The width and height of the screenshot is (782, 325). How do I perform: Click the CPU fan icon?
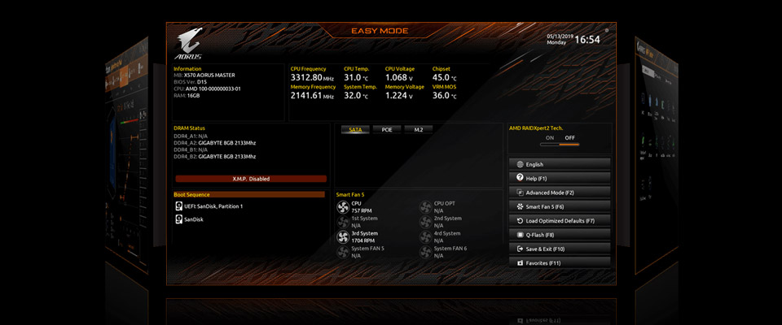pos(343,207)
